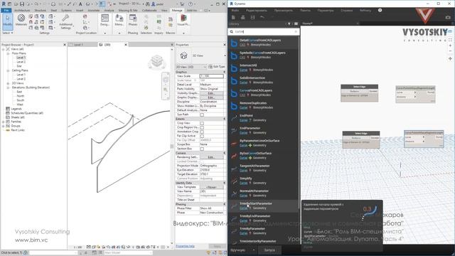Screen dimensions: 455x256
Task: Select EndPoint Curve node in library
Action: coord(263,118)
